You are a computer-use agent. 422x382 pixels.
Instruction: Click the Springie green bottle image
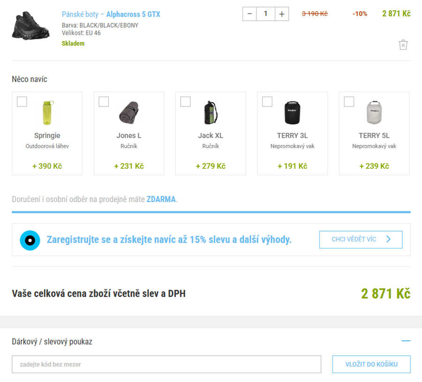coord(47,112)
